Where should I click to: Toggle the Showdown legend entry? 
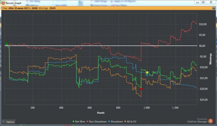pyautogui.click(x=116, y=122)
